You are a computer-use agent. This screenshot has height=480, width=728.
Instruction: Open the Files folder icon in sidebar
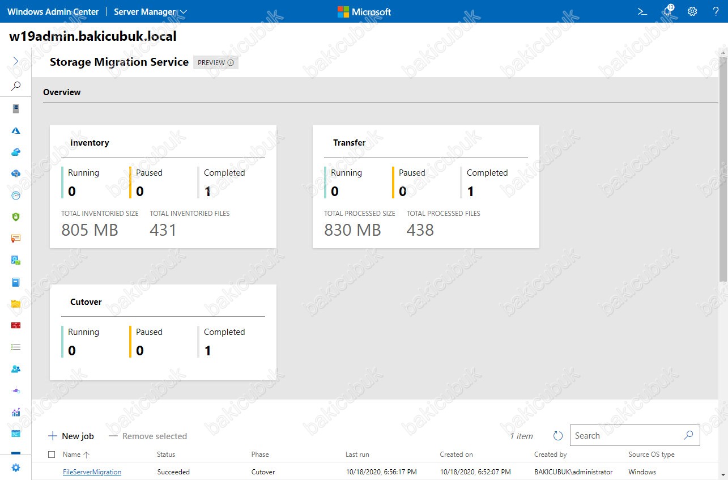[x=16, y=304]
